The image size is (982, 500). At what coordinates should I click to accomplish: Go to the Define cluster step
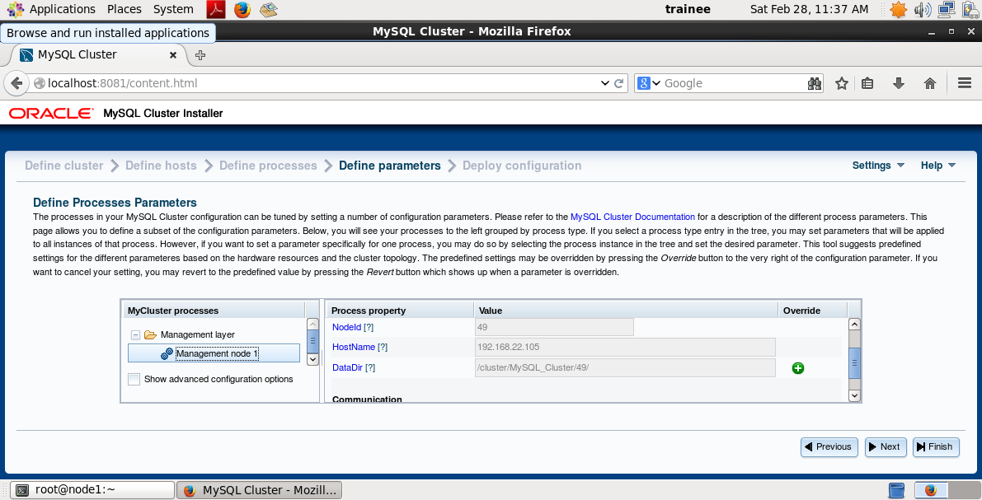(63, 166)
